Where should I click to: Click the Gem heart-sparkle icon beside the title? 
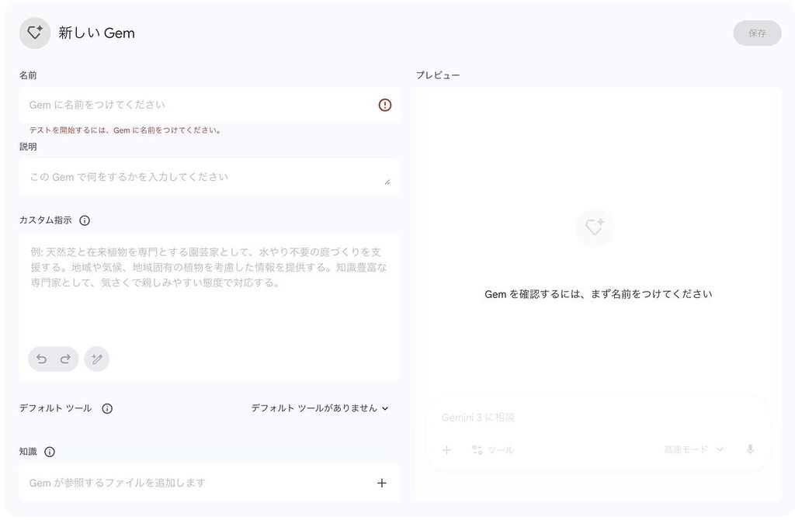coord(35,33)
